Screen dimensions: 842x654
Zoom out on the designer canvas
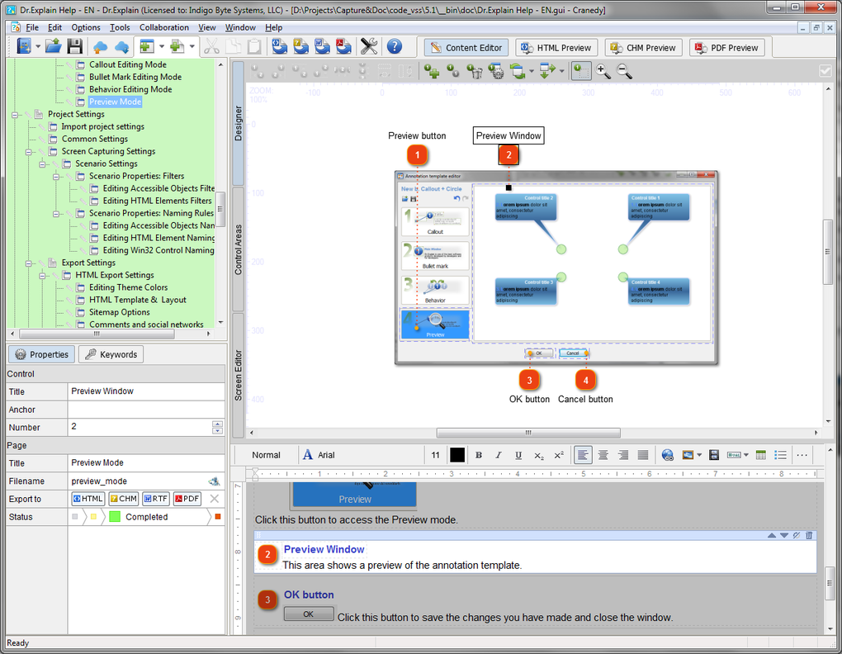coord(624,71)
